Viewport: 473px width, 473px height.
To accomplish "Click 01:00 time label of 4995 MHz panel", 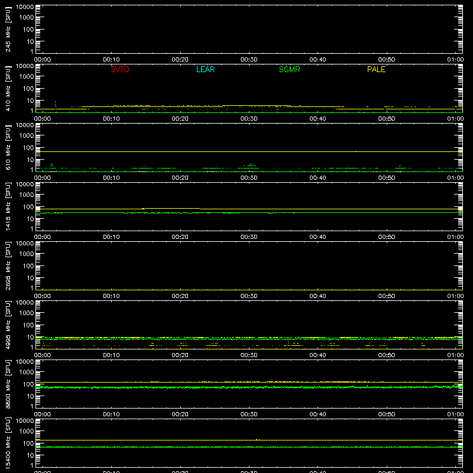I will 455,355.
